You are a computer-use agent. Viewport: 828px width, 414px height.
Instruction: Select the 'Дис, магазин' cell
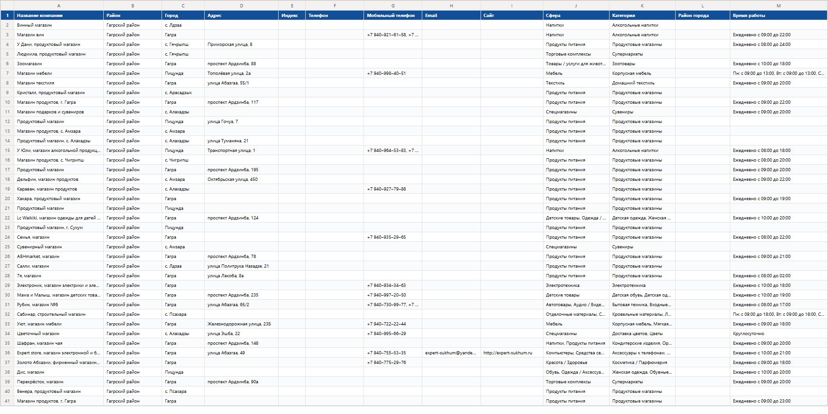tap(59, 372)
